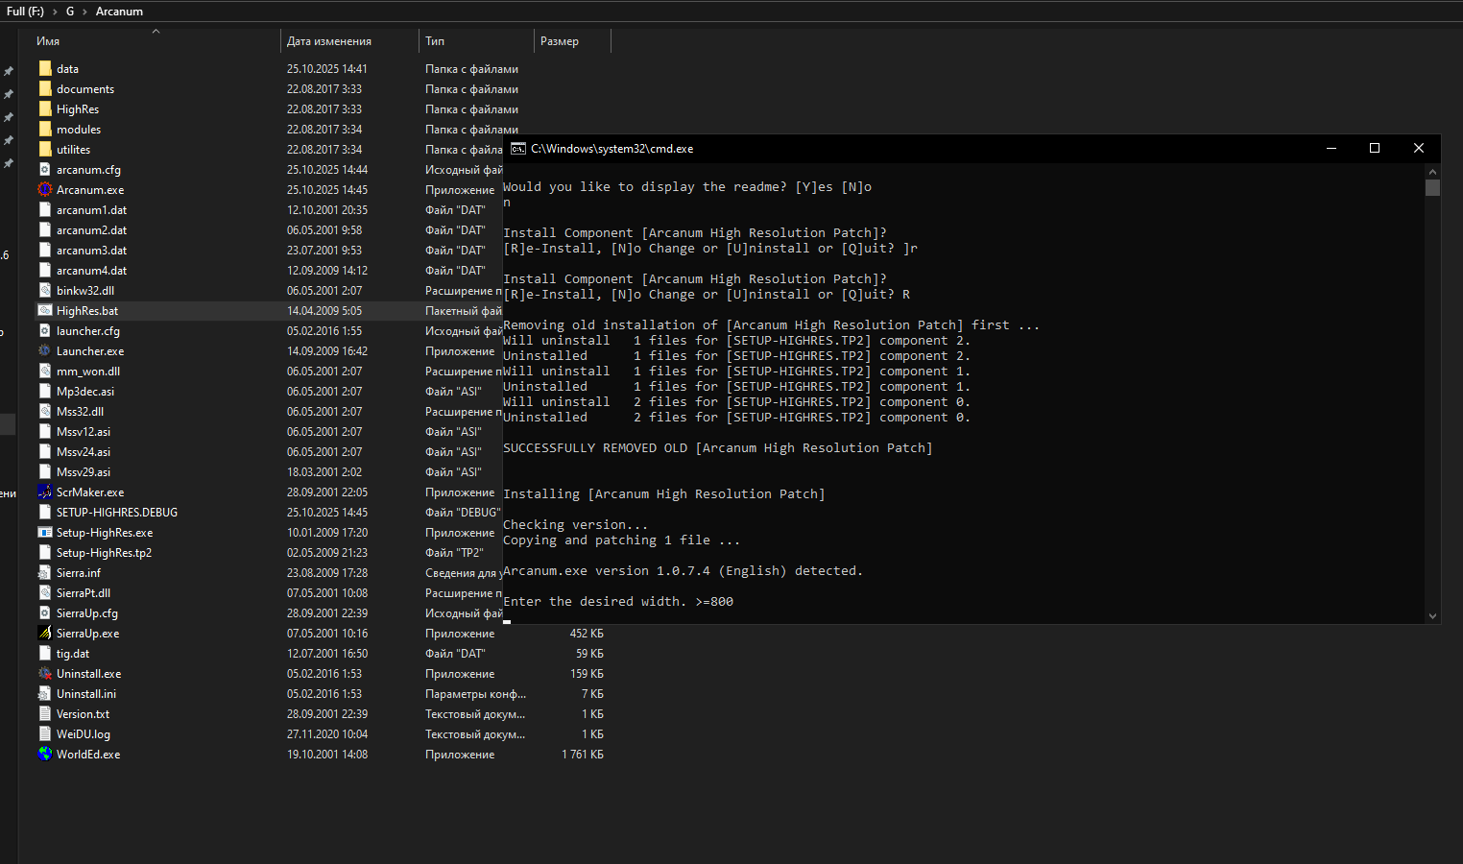Image resolution: width=1463 pixels, height=864 pixels.
Task: Click the cmd.exe title bar icon
Action: [518, 149]
